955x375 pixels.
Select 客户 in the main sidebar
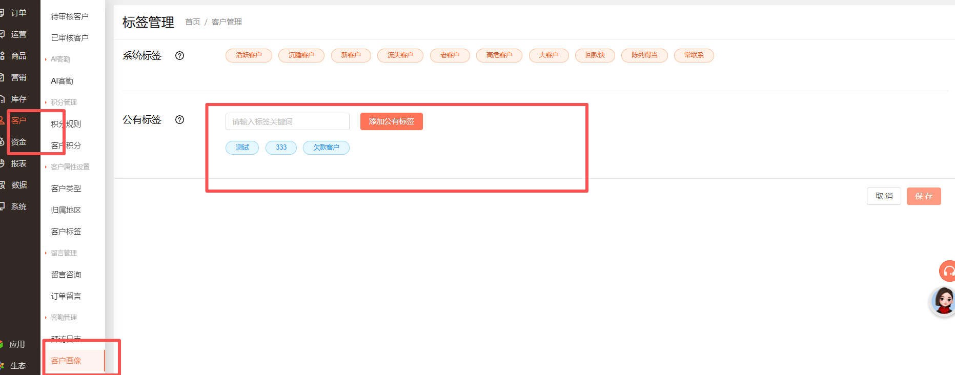point(18,120)
